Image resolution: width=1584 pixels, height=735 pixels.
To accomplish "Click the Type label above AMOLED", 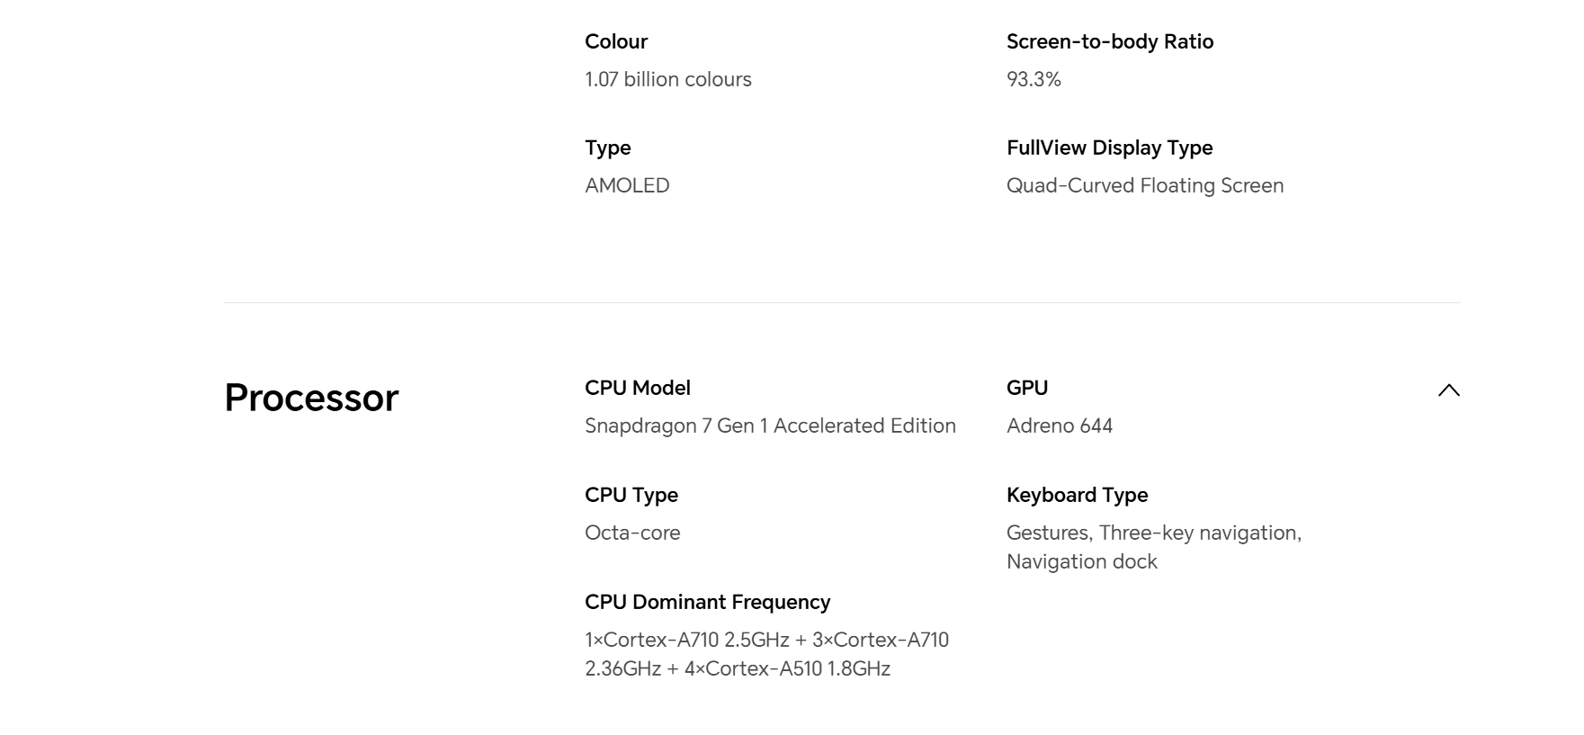I will (x=607, y=148).
